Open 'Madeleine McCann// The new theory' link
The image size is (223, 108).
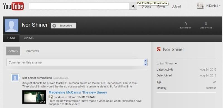click(78, 92)
